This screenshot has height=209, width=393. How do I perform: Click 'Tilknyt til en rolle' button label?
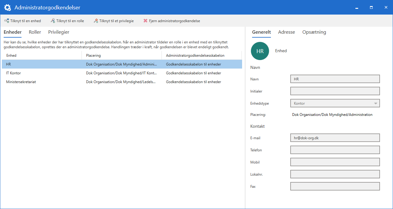click(x=70, y=21)
